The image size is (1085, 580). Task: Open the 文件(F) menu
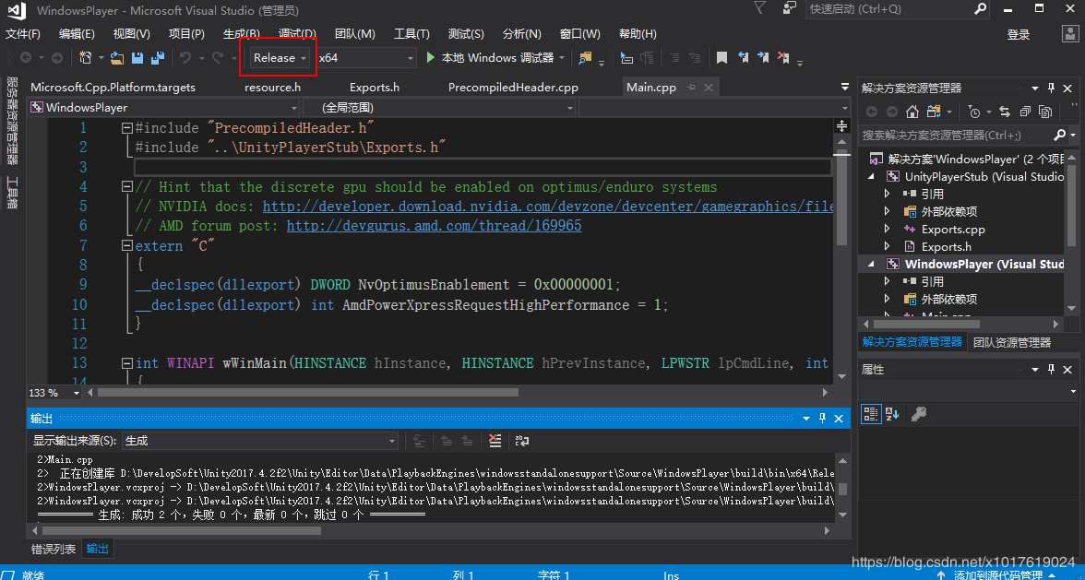pos(23,34)
